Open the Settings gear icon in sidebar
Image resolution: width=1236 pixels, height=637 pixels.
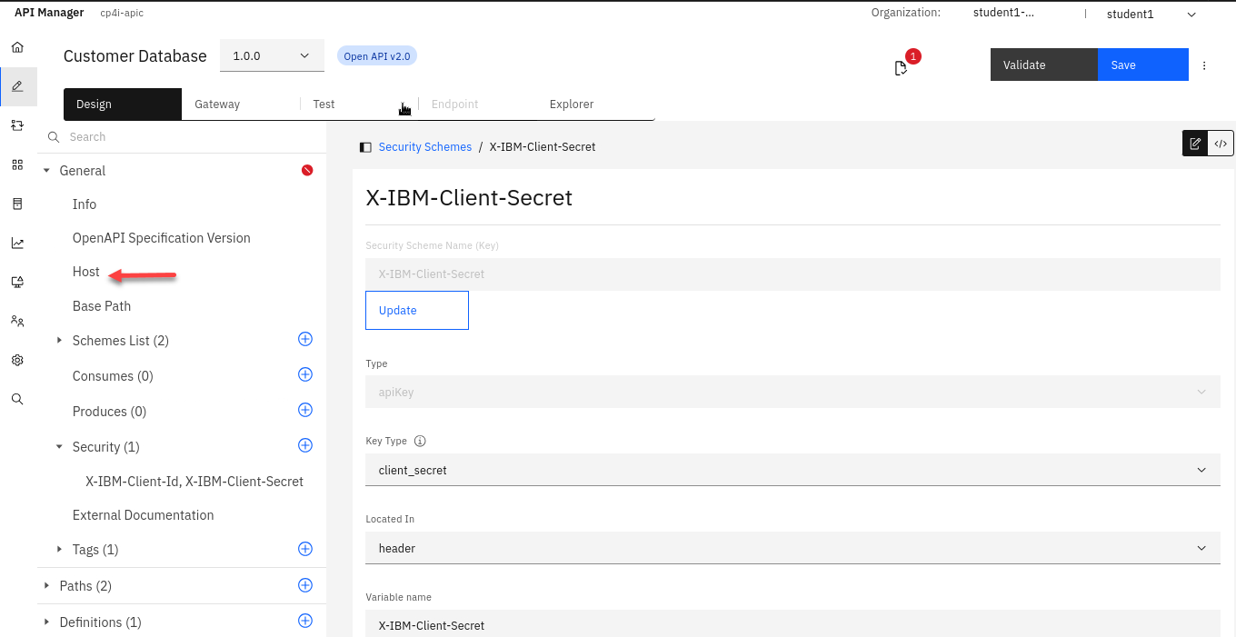pyautogui.click(x=17, y=360)
